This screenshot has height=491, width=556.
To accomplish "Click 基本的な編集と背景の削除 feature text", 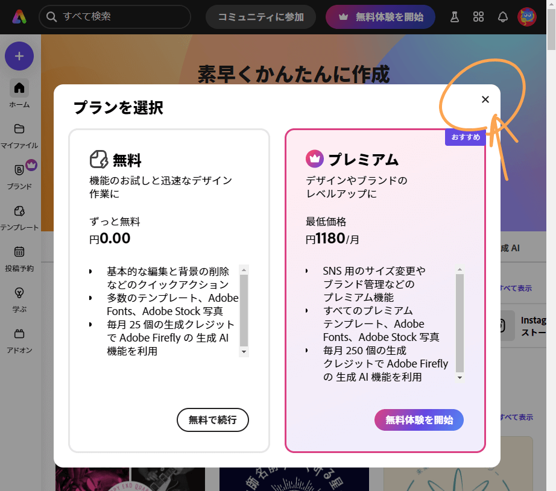I will click(x=168, y=271).
